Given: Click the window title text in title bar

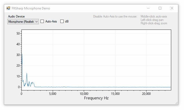Looking at the screenshot, I should (31, 8).
